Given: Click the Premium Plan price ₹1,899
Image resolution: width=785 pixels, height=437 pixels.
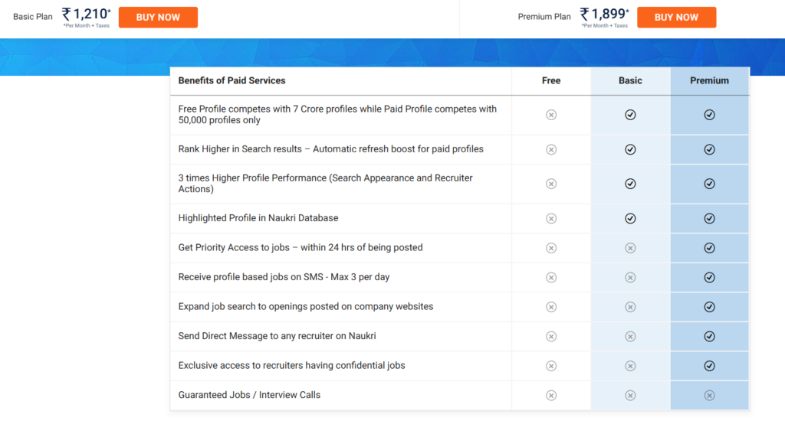Looking at the screenshot, I should (604, 15).
